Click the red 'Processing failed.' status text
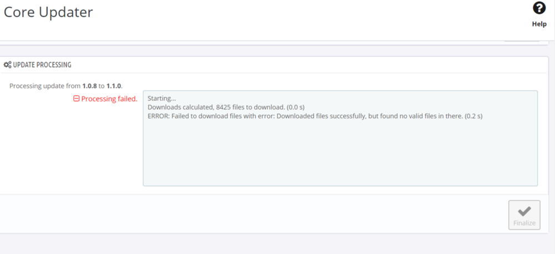The image size is (555, 254). pos(109,99)
